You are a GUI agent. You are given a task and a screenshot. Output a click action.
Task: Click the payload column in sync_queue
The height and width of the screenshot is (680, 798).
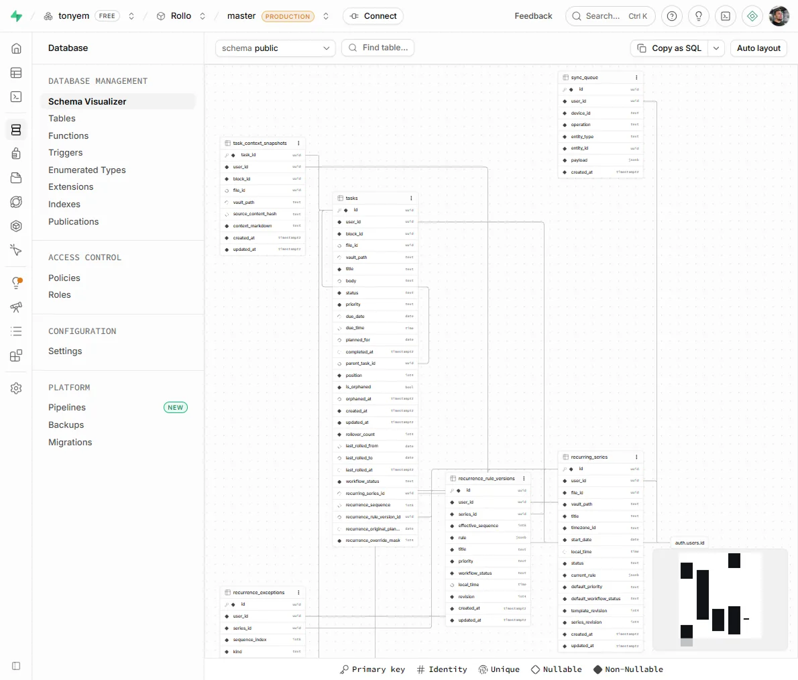pyautogui.click(x=601, y=160)
